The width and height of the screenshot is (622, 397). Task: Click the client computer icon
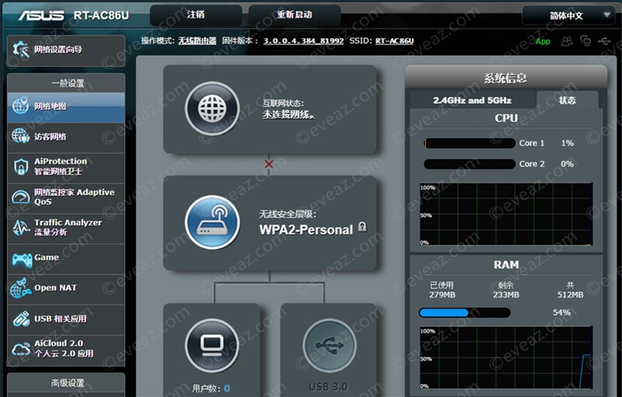coord(212,346)
